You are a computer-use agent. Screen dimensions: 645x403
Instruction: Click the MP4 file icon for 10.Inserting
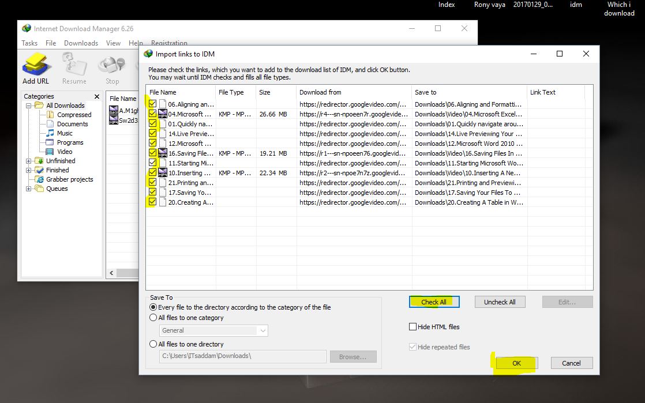pos(163,173)
